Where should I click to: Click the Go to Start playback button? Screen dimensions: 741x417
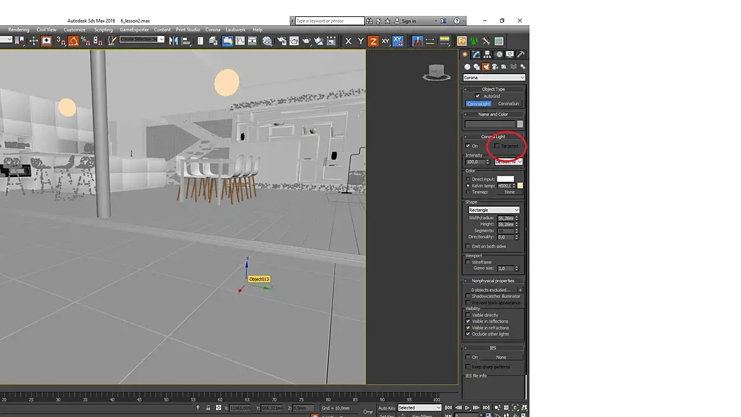pos(448,408)
